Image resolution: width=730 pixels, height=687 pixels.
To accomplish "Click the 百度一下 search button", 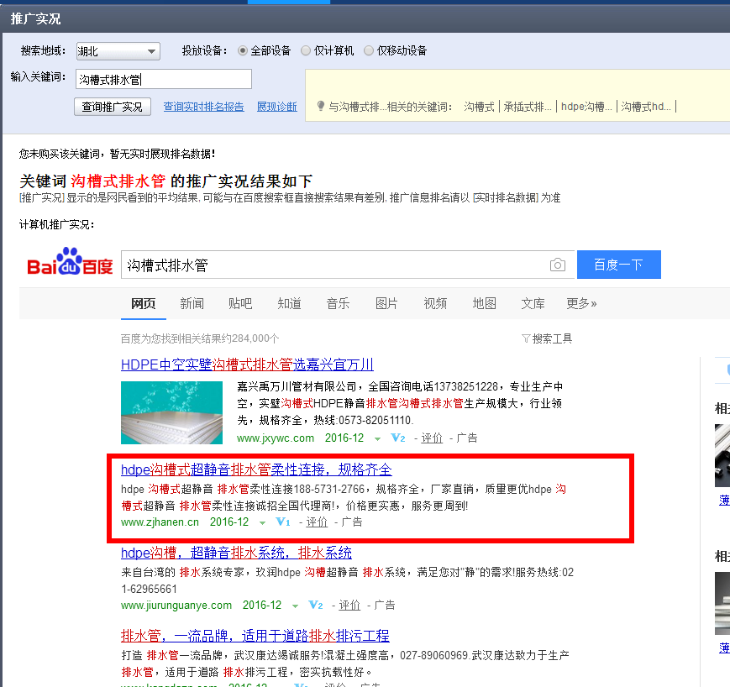I will 619,265.
